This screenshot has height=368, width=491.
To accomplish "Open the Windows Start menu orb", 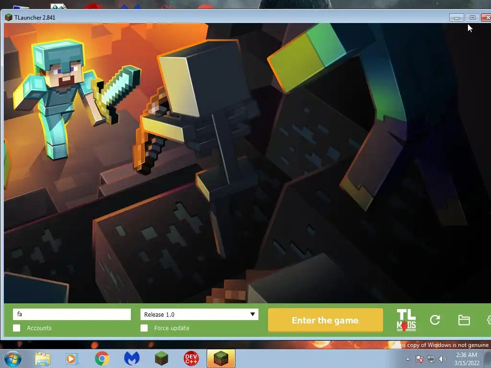I will coord(13,358).
